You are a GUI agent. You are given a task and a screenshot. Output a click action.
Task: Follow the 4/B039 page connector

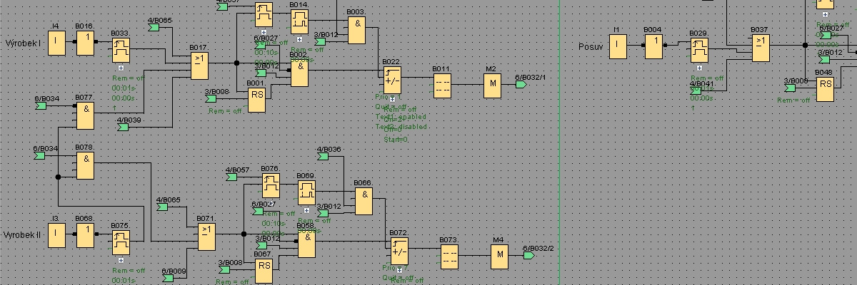tap(123, 128)
